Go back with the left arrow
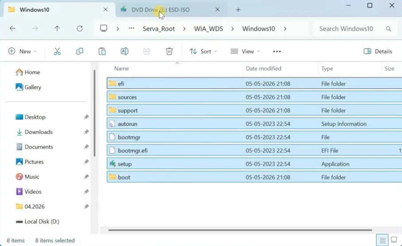The image size is (402, 246). point(12,28)
